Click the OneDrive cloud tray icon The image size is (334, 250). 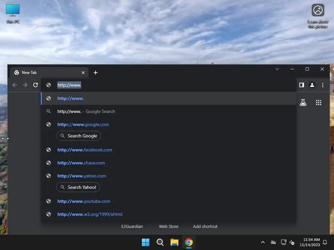click(x=273, y=242)
